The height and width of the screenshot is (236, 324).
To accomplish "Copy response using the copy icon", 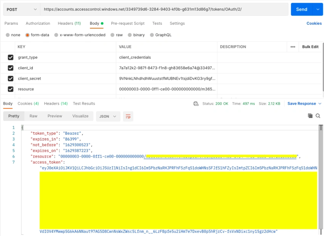I will pyautogui.click(x=310, y=116).
